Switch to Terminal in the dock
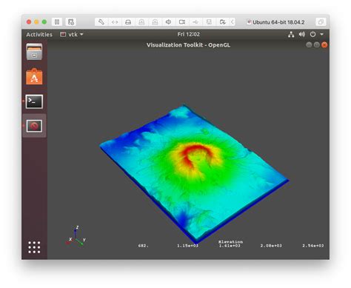This screenshot has width=351, height=288. click(34, 101)
